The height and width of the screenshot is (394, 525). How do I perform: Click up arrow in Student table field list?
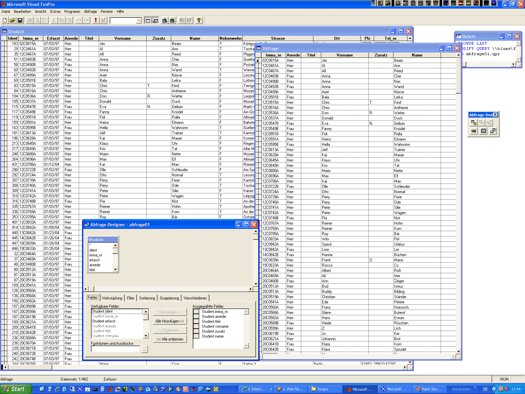click(x=115, y=246)
